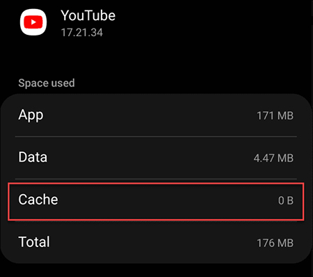
Task: Click the divider between Data and Cache
Action: (156, 179)
